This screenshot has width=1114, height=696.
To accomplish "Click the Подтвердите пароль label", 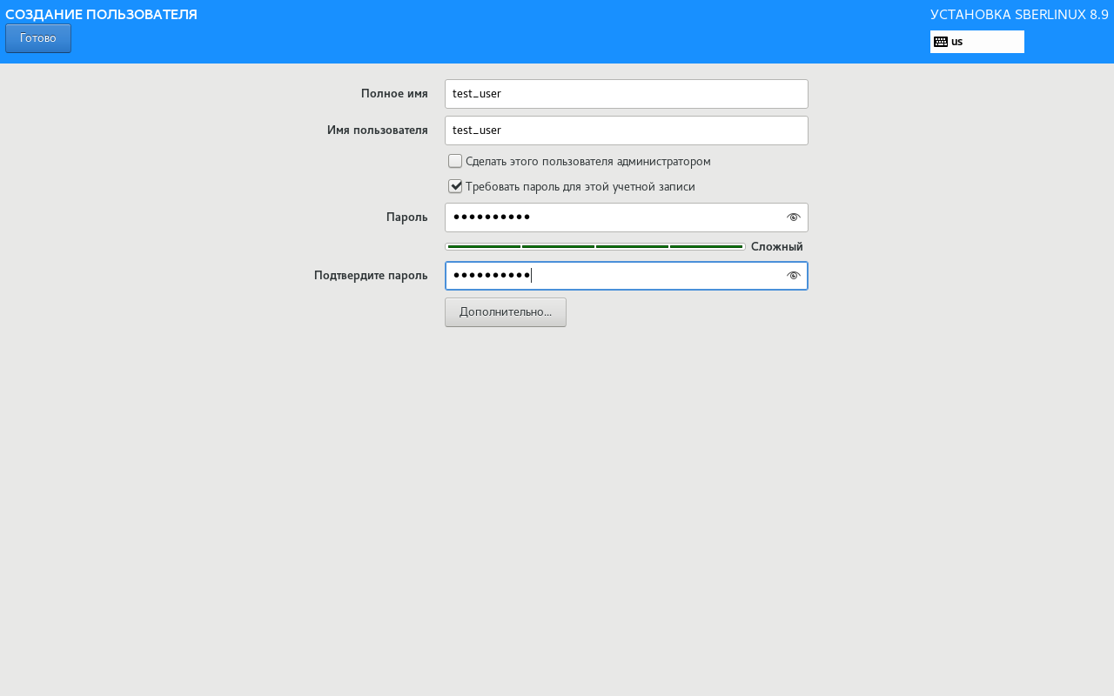I will tap(371, 276).
